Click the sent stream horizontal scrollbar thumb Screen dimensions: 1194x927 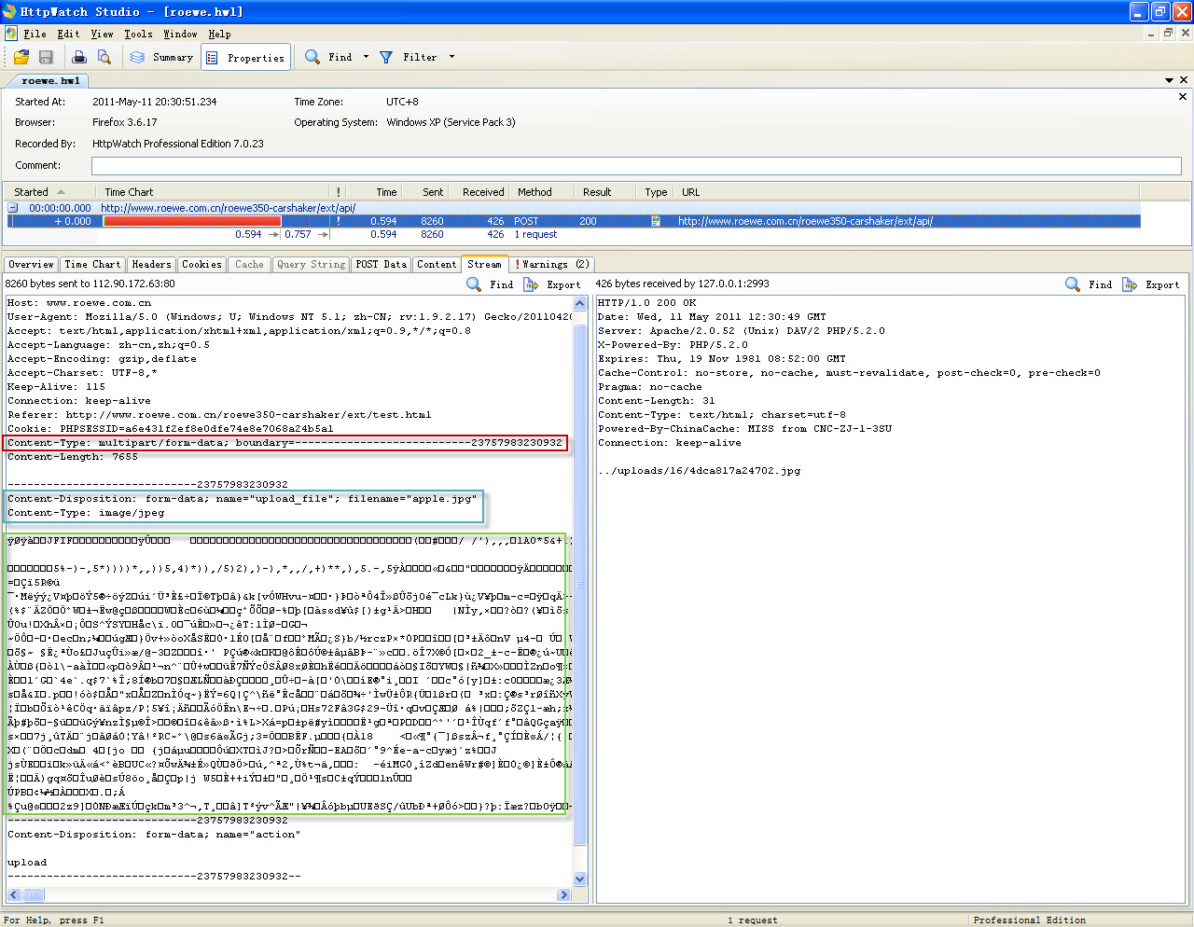click(33, 894)
